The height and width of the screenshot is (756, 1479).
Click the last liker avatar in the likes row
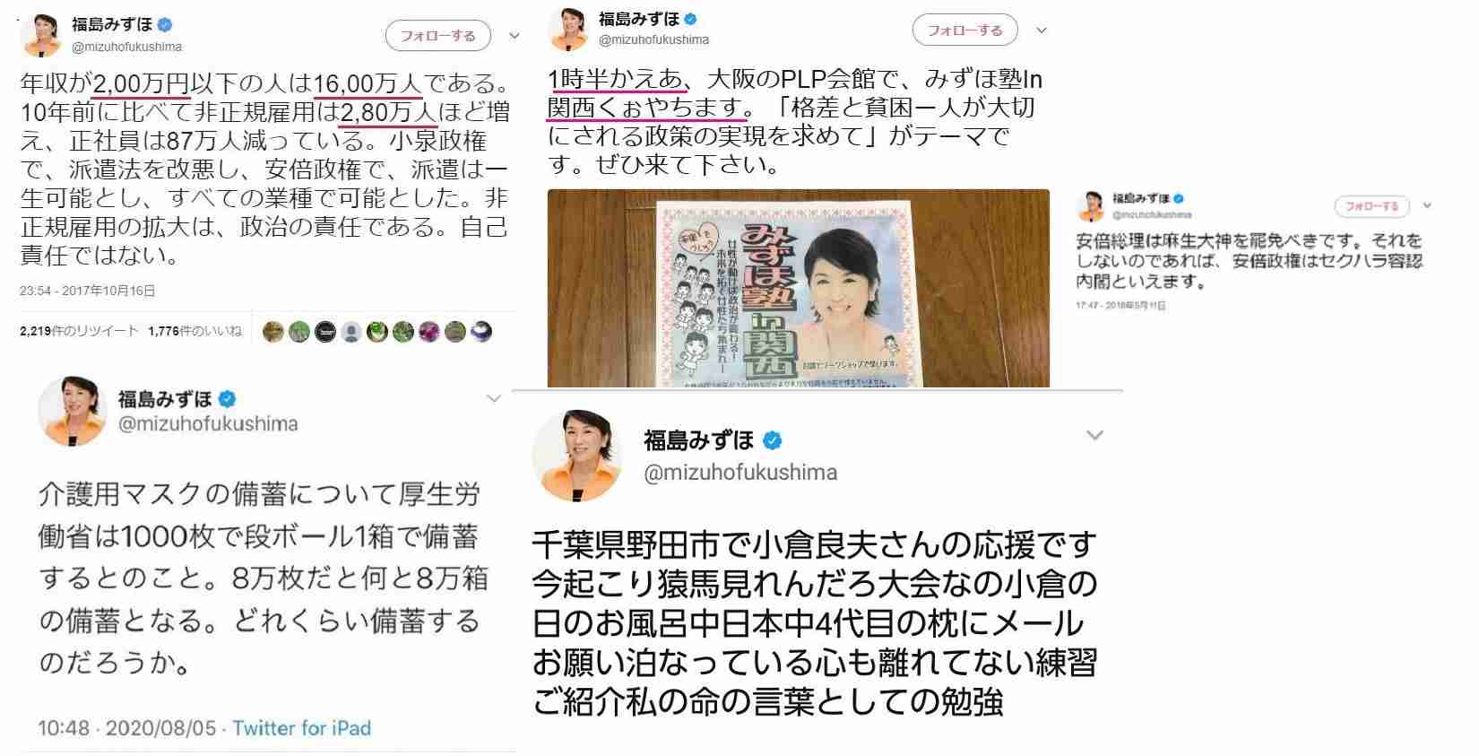pos(481,332)
